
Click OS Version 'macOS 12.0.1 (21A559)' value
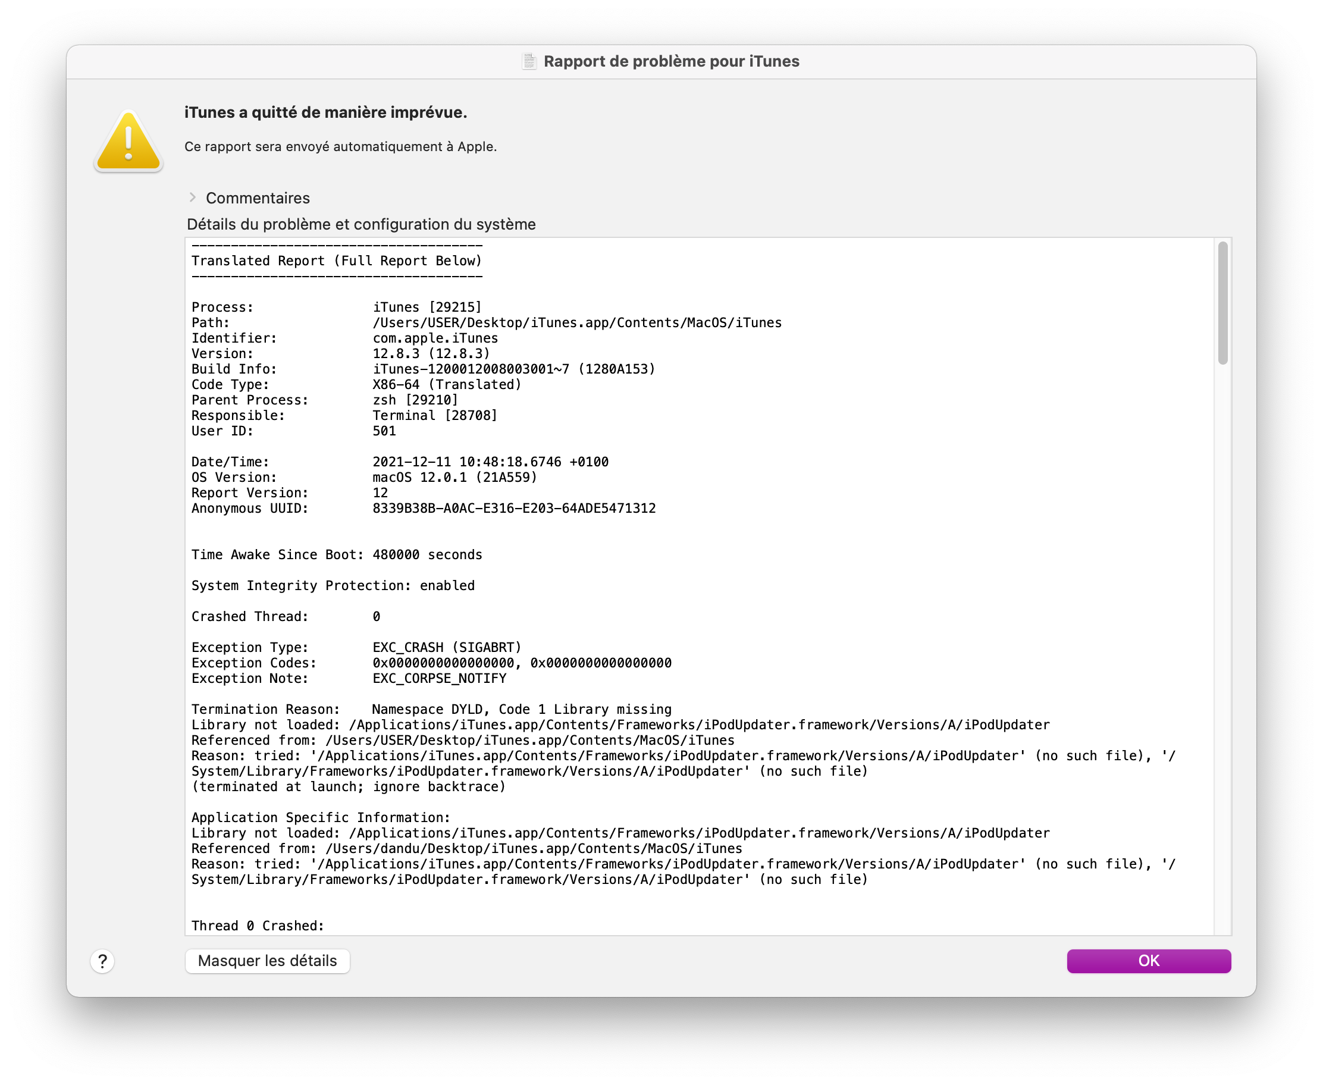[455, 478]
